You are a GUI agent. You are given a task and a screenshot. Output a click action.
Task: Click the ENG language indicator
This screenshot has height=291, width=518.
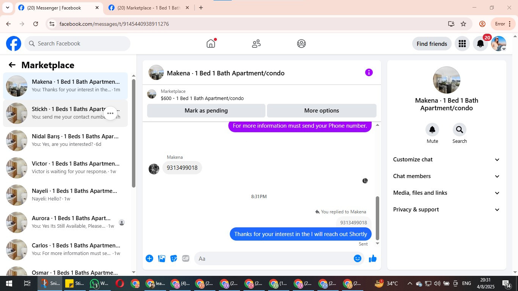tap(466, 283)
